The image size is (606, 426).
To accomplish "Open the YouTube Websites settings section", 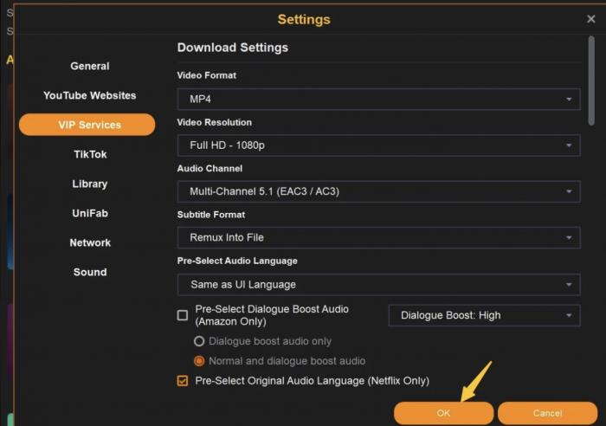I will pyautogui.click(x=90, y=95).
